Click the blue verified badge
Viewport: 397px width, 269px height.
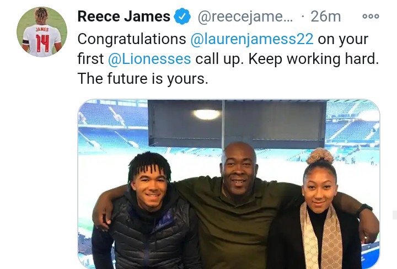pos(182,17)
